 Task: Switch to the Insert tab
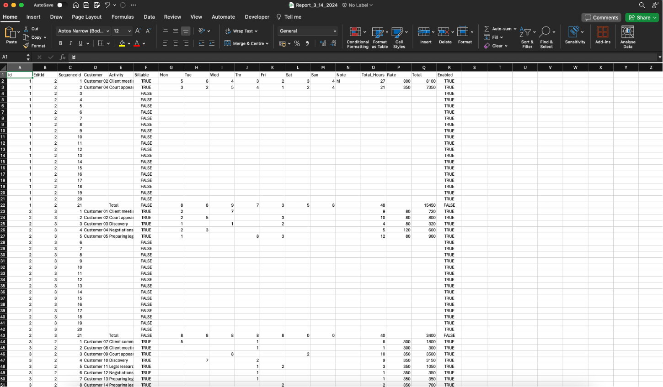coord(33,17)
